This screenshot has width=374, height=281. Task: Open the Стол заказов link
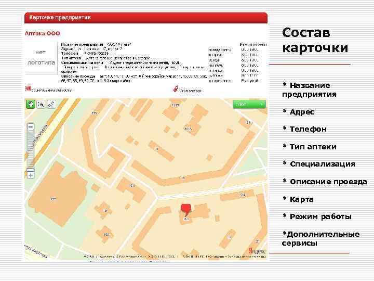point(190,91)
